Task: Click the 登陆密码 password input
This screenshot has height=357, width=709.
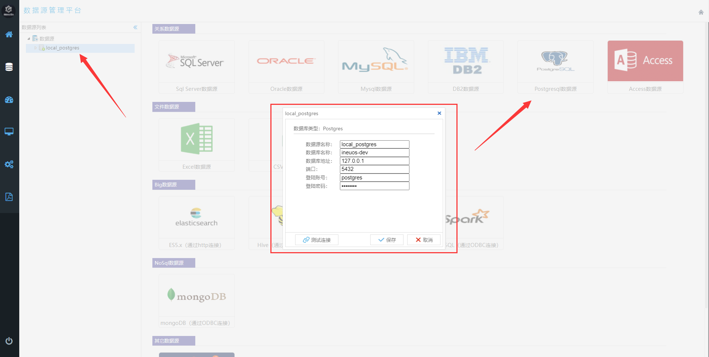Action: coord(375,186)
